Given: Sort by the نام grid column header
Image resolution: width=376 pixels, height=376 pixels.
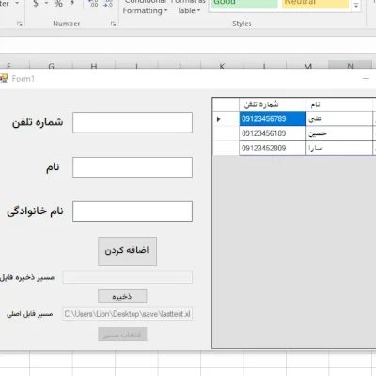Looking at the screenshot, I should coord(339,104).
